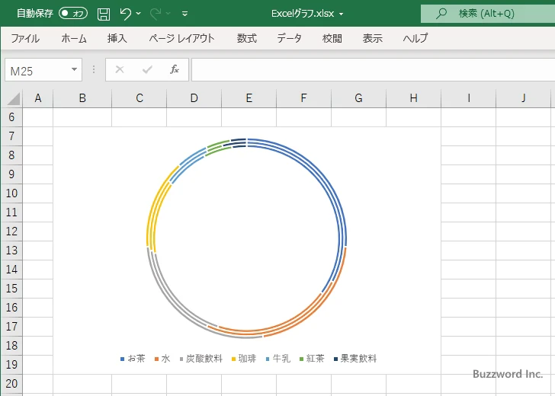Select column B header
The width and height of the screenshot is (555, 396).
(x=82, y=98)
